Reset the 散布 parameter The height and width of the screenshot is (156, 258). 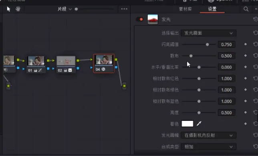[x=256, y=56]
